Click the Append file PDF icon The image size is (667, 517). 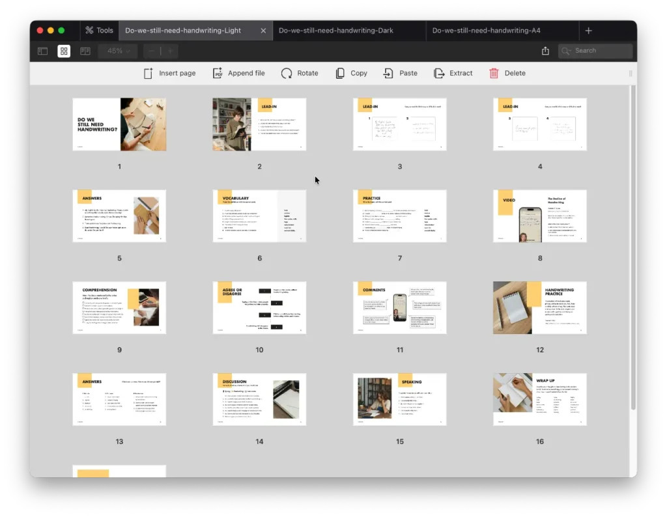[218, 74]
